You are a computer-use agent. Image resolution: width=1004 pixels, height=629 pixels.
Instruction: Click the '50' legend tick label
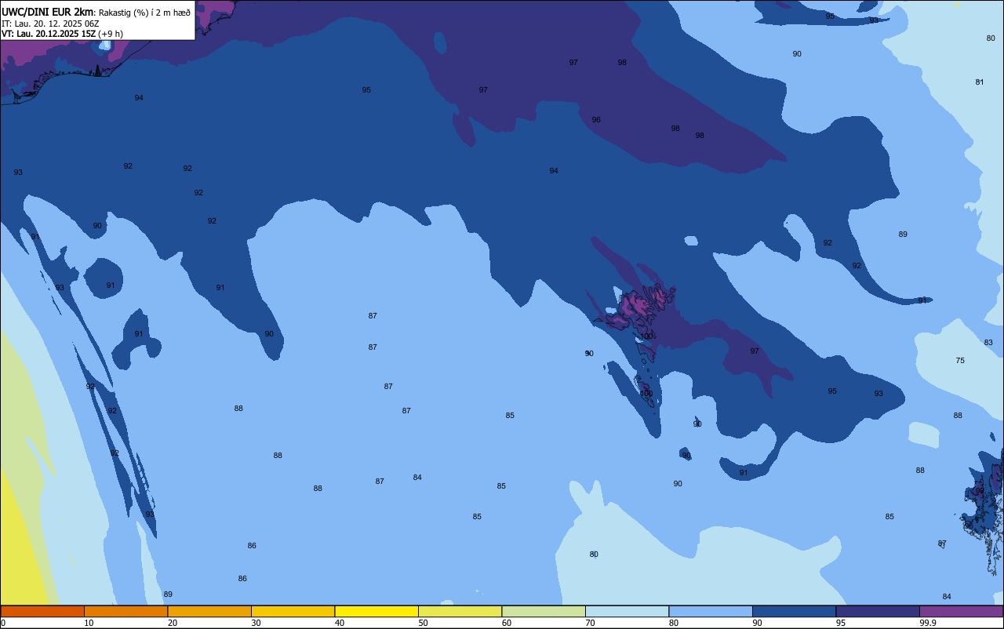(423, 623)
